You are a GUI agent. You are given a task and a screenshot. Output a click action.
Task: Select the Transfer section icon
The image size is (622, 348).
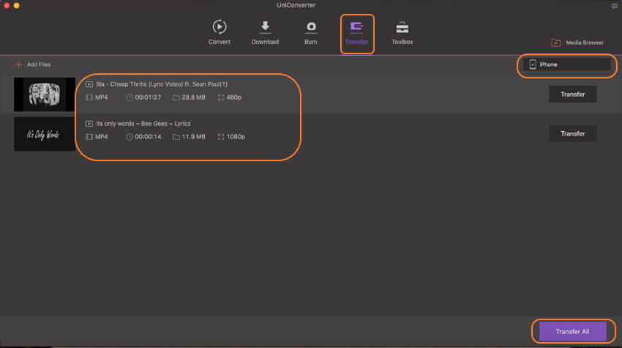coord(356,27)
